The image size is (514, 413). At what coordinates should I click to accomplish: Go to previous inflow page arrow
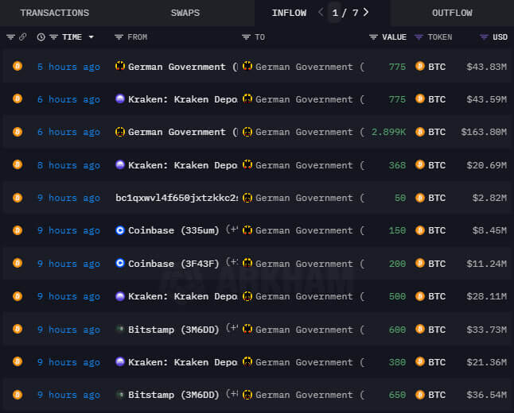point(321,13)
